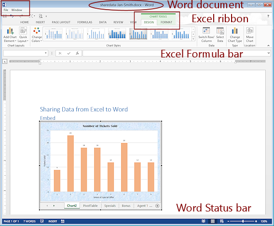Click the chart title Number of Tickets Sold
The image size is (274, 226).
click(100, 126)
